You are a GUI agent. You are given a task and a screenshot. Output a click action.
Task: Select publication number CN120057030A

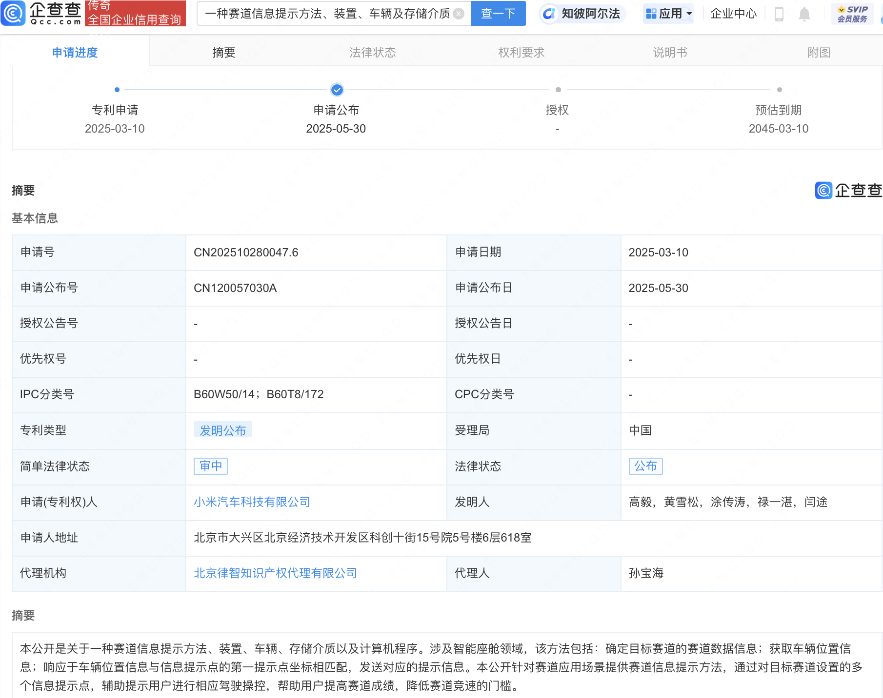(x=235, y=288)
